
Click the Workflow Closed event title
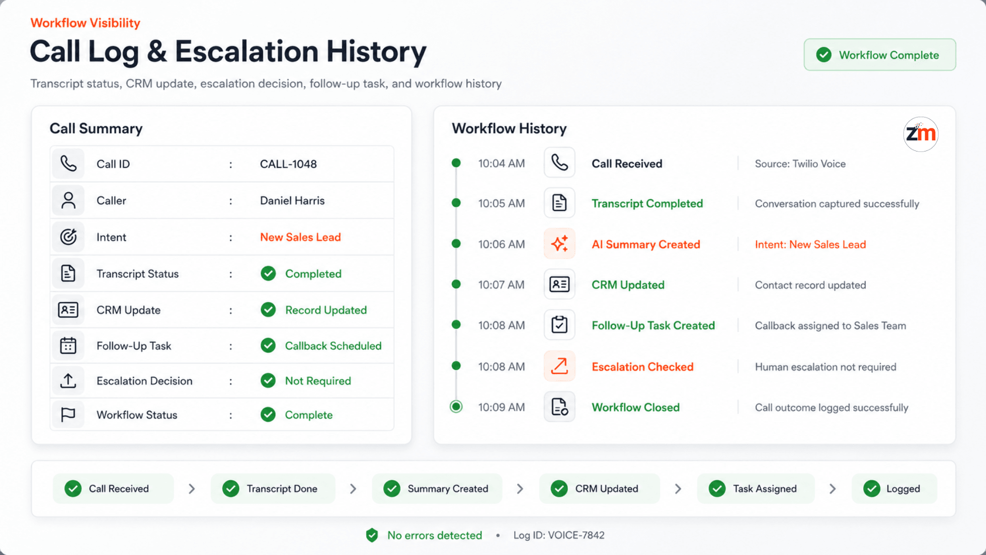point(635,408)
